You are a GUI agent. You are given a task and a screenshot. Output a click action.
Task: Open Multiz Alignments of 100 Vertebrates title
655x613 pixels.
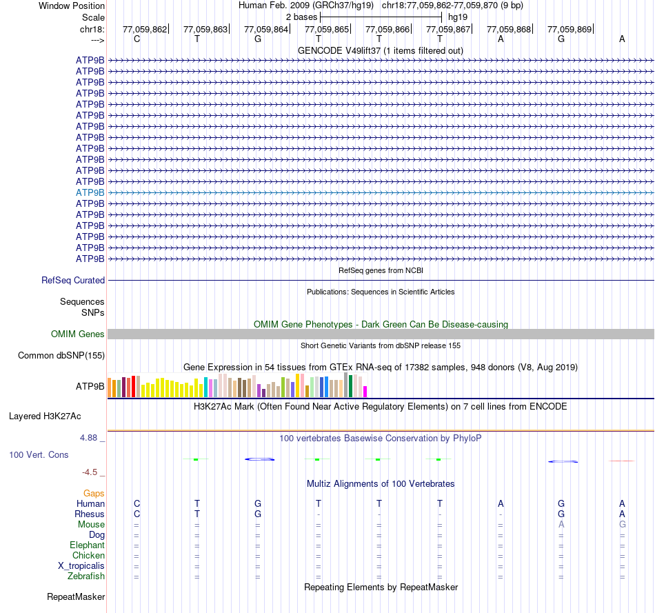[381, 484]
